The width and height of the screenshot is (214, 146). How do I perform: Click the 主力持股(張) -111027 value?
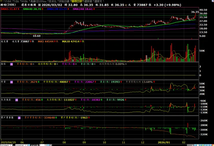click(x=69, y=100)
